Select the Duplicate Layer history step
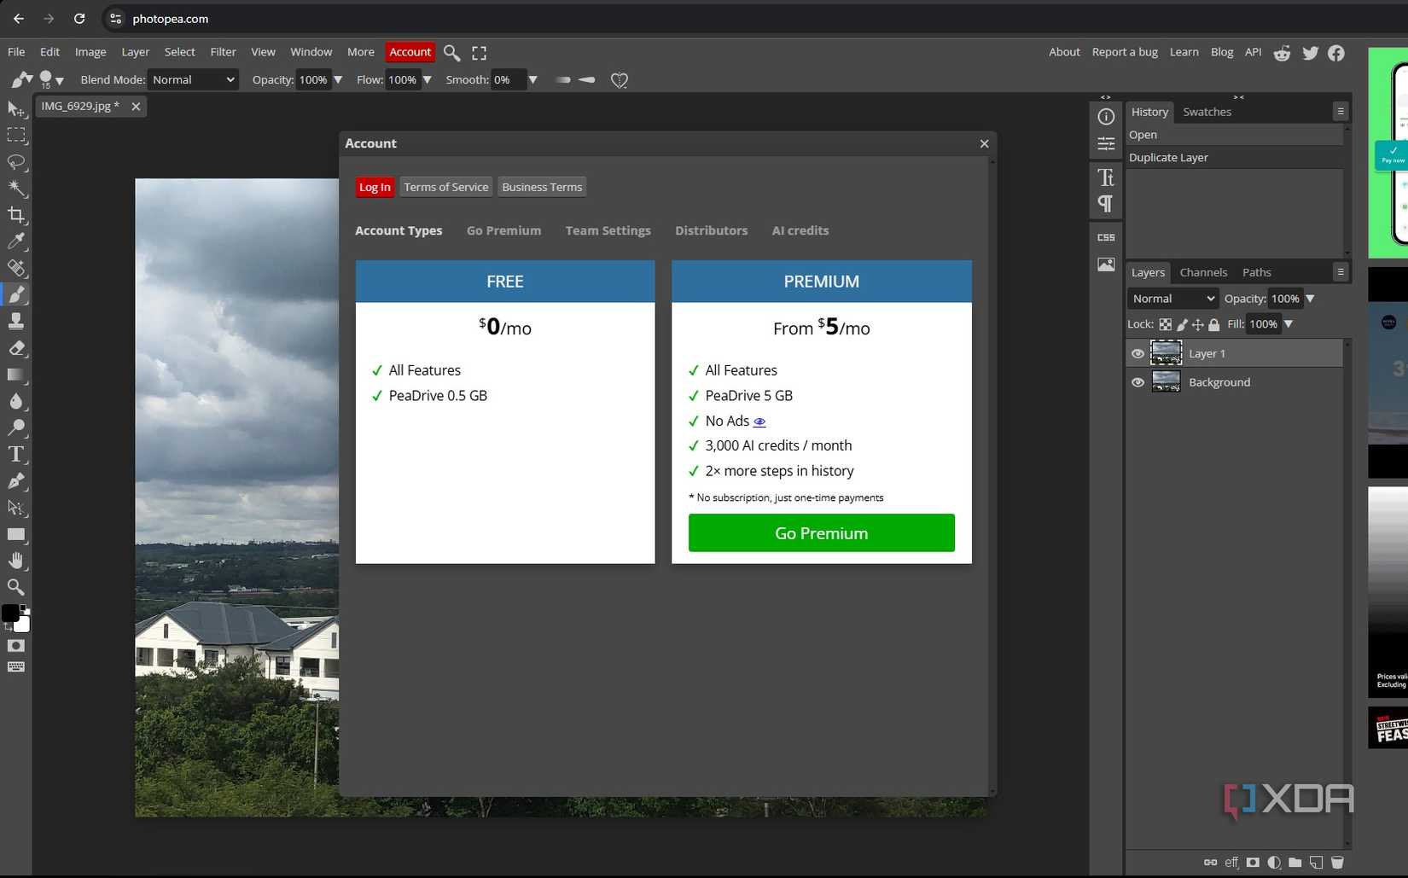The image size is (1408, 878). click(x=1168, y=158)
